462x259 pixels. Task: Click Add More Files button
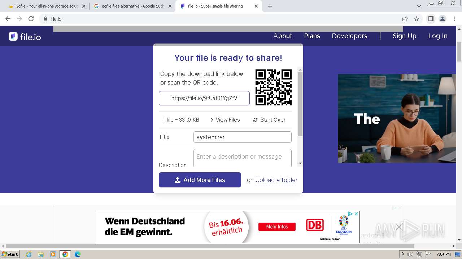click(x=200, y=180)
